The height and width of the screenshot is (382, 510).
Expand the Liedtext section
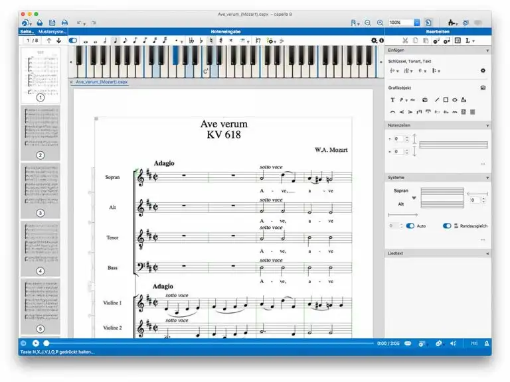487,253
